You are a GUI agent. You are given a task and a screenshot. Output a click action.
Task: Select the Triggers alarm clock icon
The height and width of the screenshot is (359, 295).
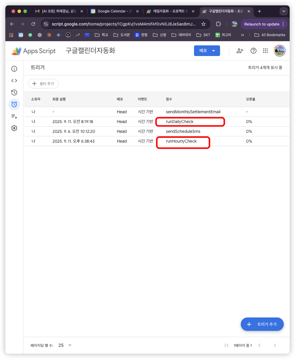click(14, 104)
